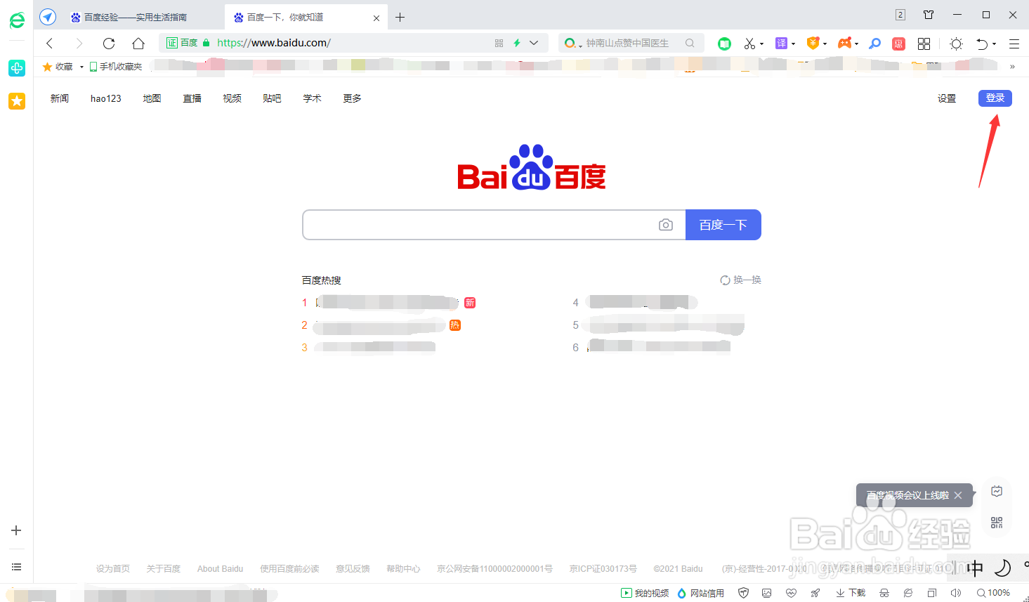This screenshot has height=602, width=1029.
Task: Toggle page sound speaker icon
Action: (x=955, y=594)
